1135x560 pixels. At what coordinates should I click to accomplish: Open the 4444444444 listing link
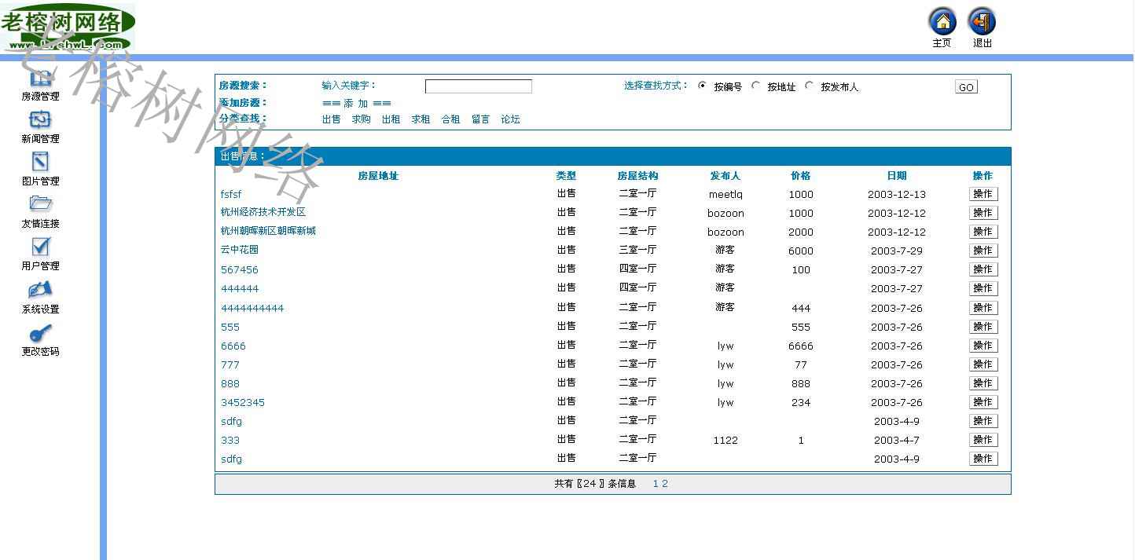coord(252,308)
